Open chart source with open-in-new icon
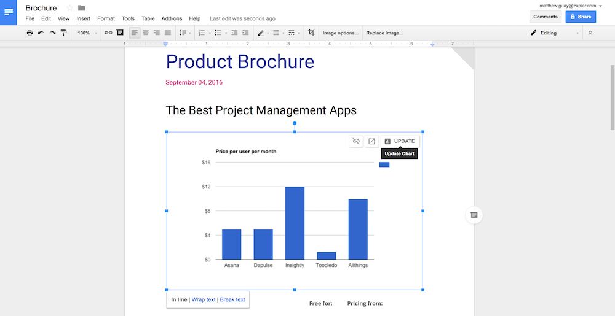The height and width of the screenshot is (316, 615). click(x=371, y=141)
